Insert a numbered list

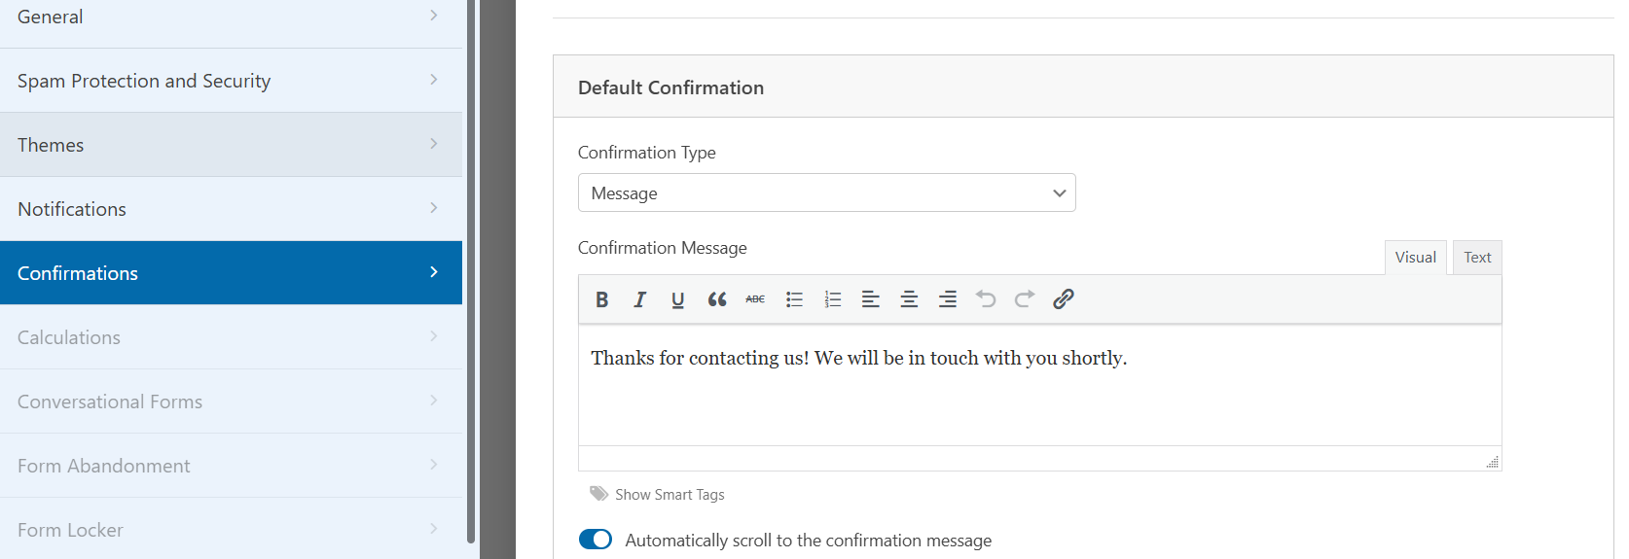[832, 299]
